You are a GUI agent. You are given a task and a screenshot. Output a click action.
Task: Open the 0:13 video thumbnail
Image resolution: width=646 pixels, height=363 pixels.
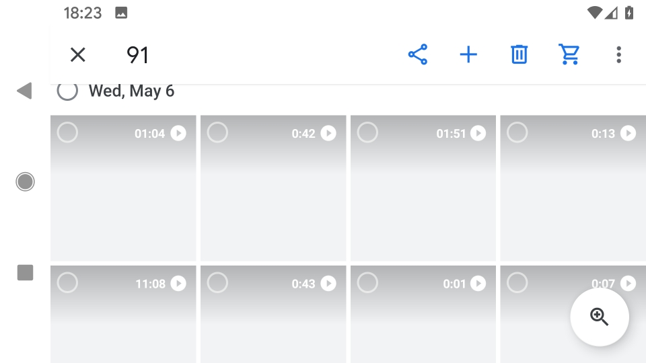573,188
